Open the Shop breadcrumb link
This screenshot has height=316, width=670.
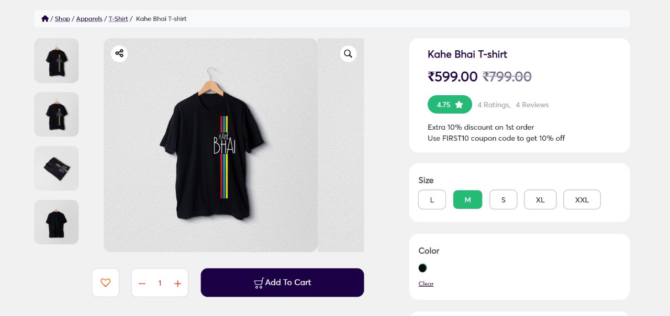tap(62, 19)
